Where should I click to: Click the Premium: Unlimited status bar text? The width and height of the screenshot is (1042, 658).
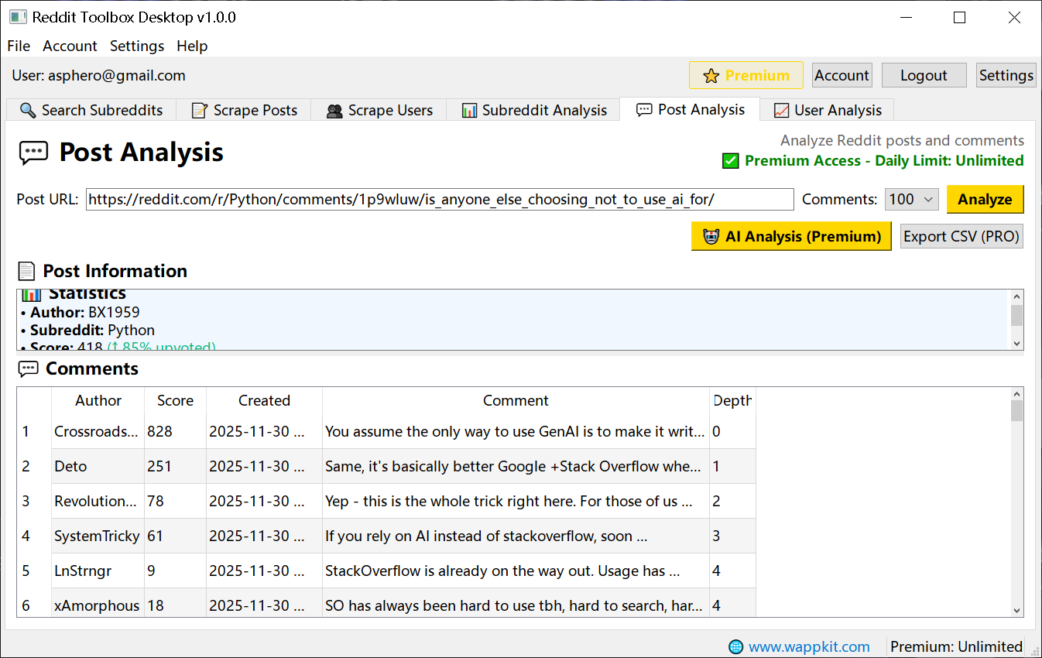click(x=956, y=646)
